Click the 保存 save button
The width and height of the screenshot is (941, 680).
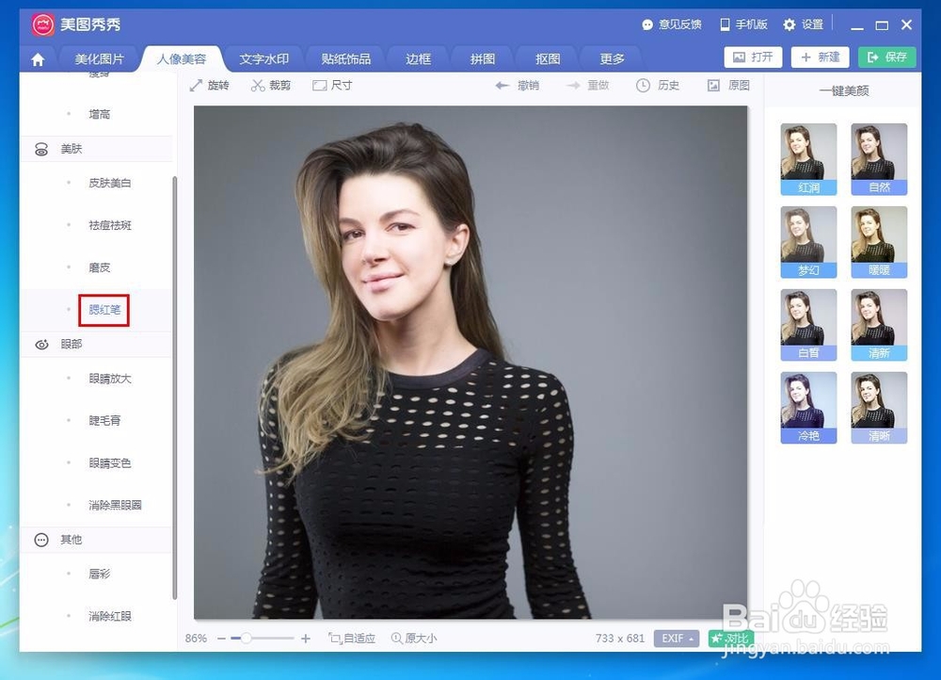(886, 57)
